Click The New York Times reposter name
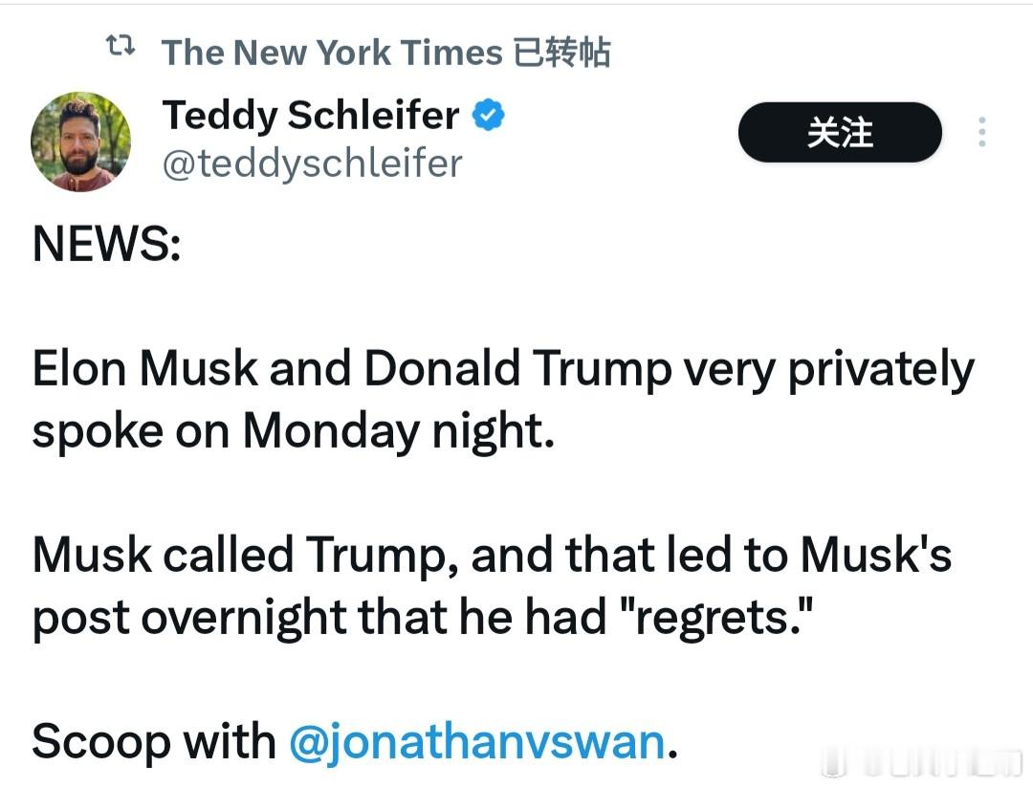 332,53
